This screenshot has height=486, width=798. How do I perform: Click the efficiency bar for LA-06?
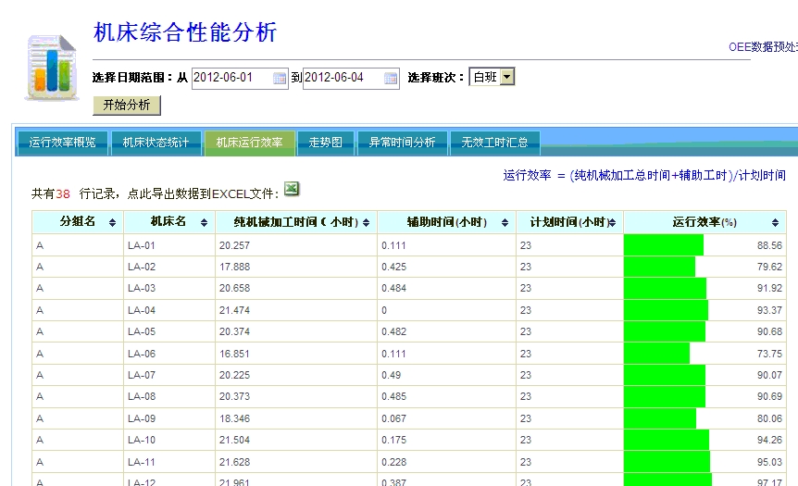657,354
